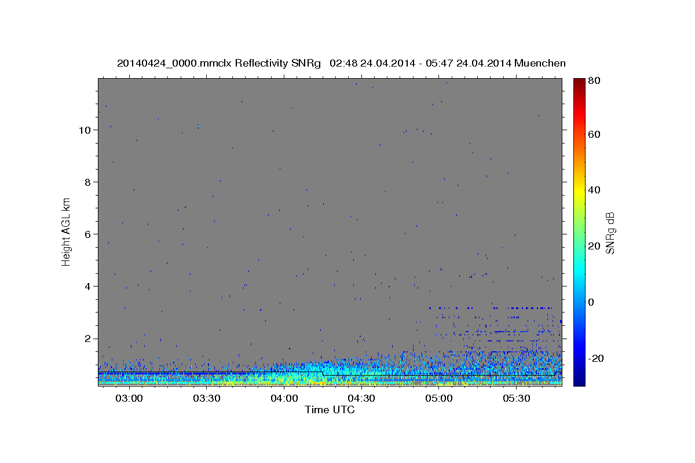Screen dimensions: 695x463
Task: Click the 'SNRg dB' colorbar label
Action: [610, 233]
